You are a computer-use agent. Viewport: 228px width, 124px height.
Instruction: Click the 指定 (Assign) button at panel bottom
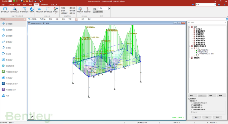point(196,117)
